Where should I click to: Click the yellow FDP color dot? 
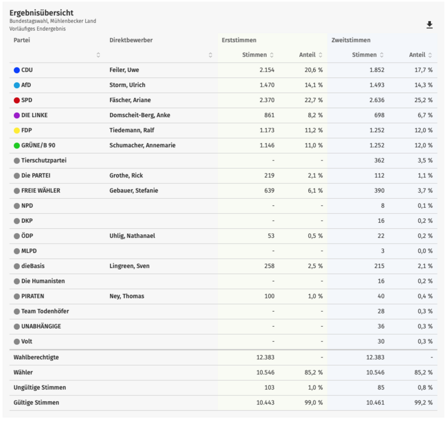click(x=17, y=130)
